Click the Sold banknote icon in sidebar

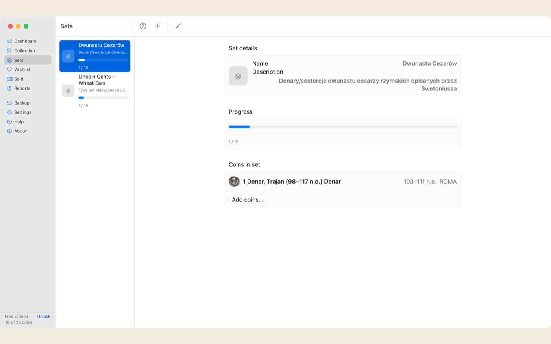pyautogui.click(x=9, y=79)
